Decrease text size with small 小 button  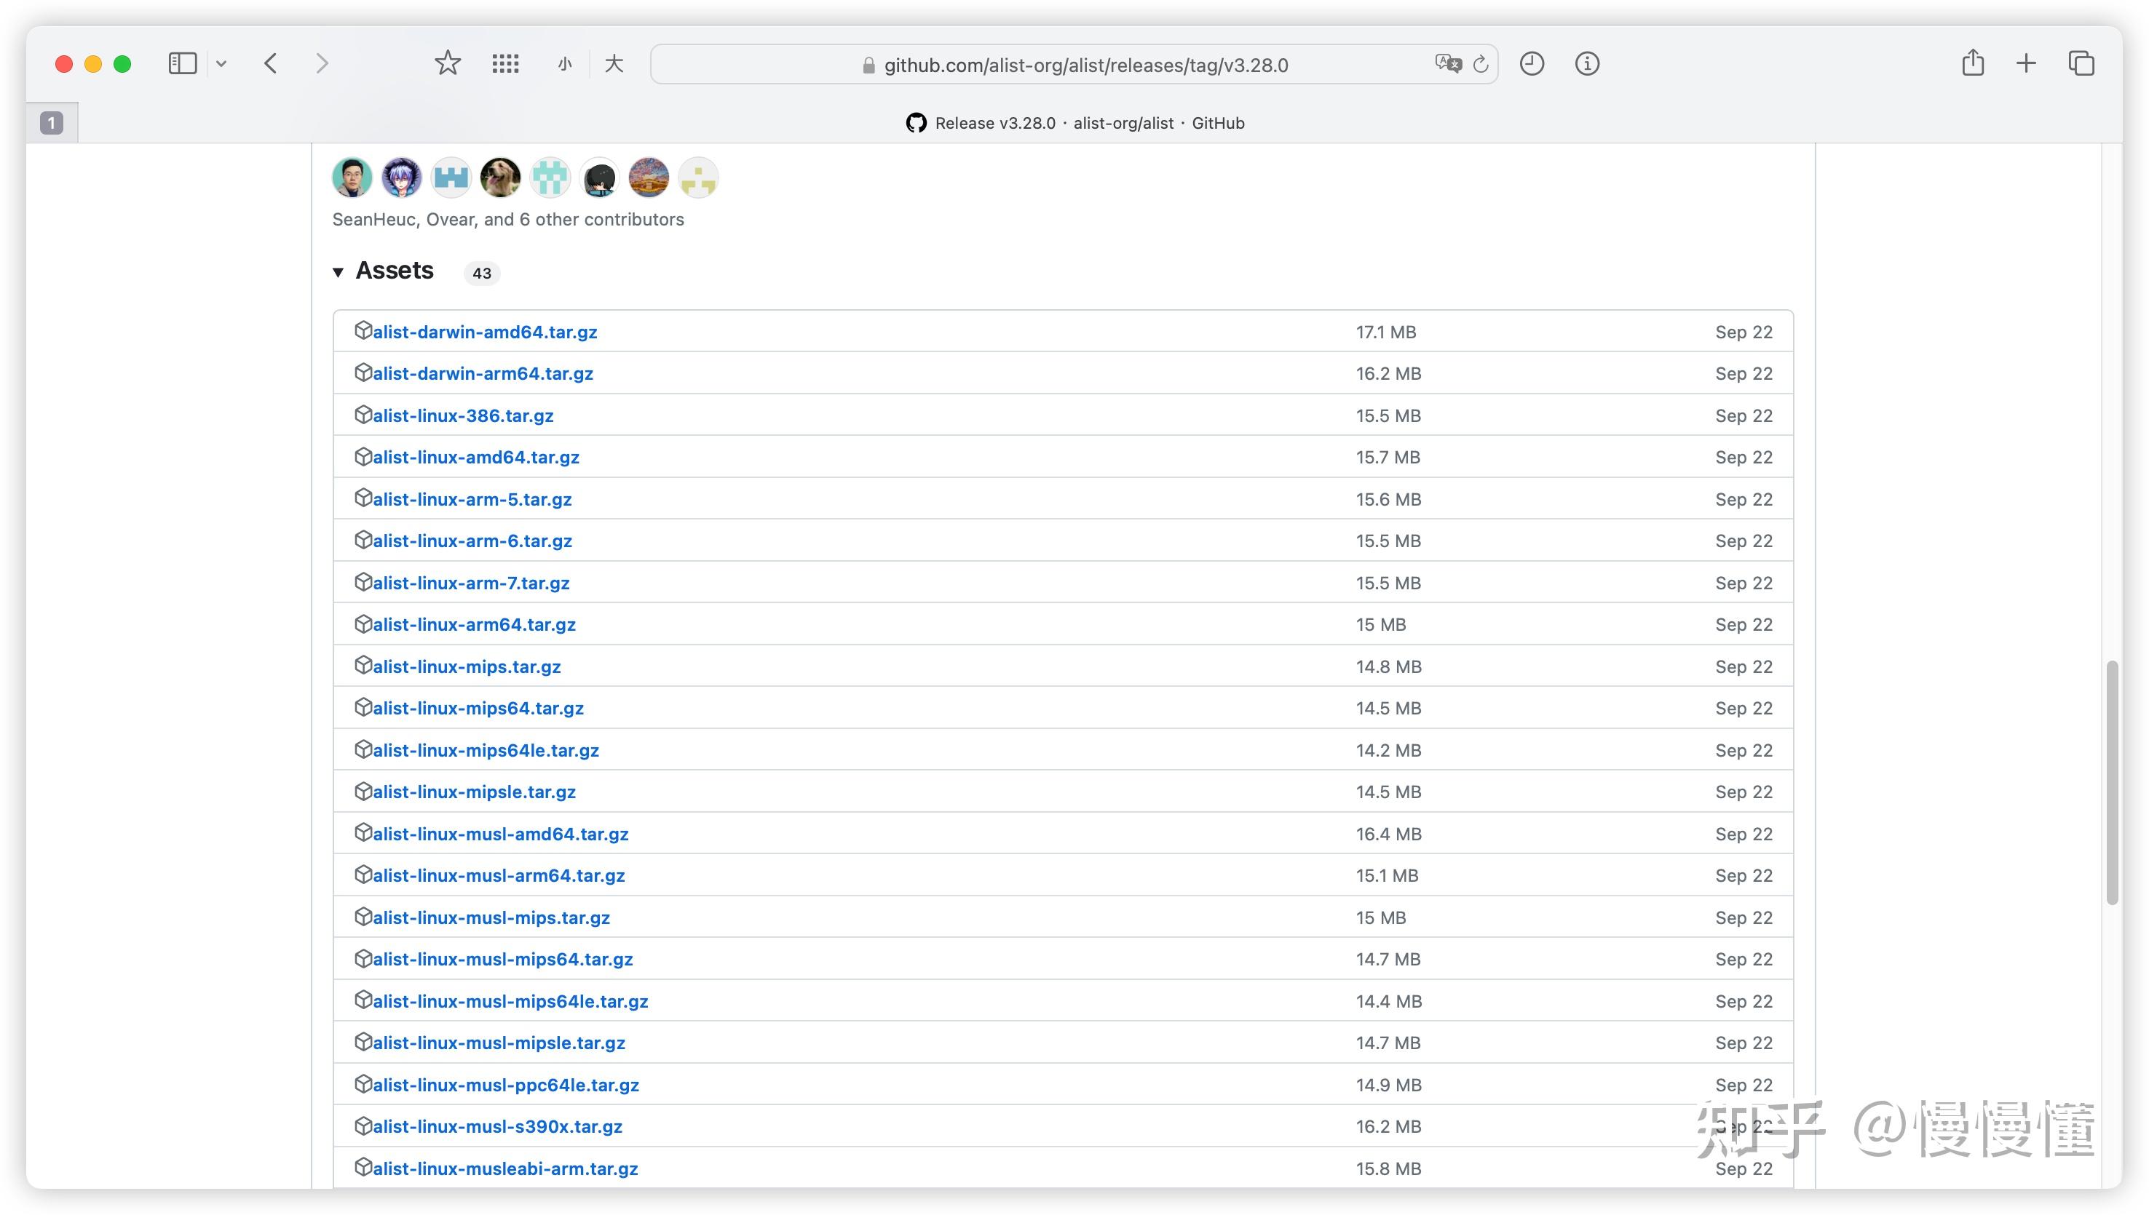[x=565, y=64]
